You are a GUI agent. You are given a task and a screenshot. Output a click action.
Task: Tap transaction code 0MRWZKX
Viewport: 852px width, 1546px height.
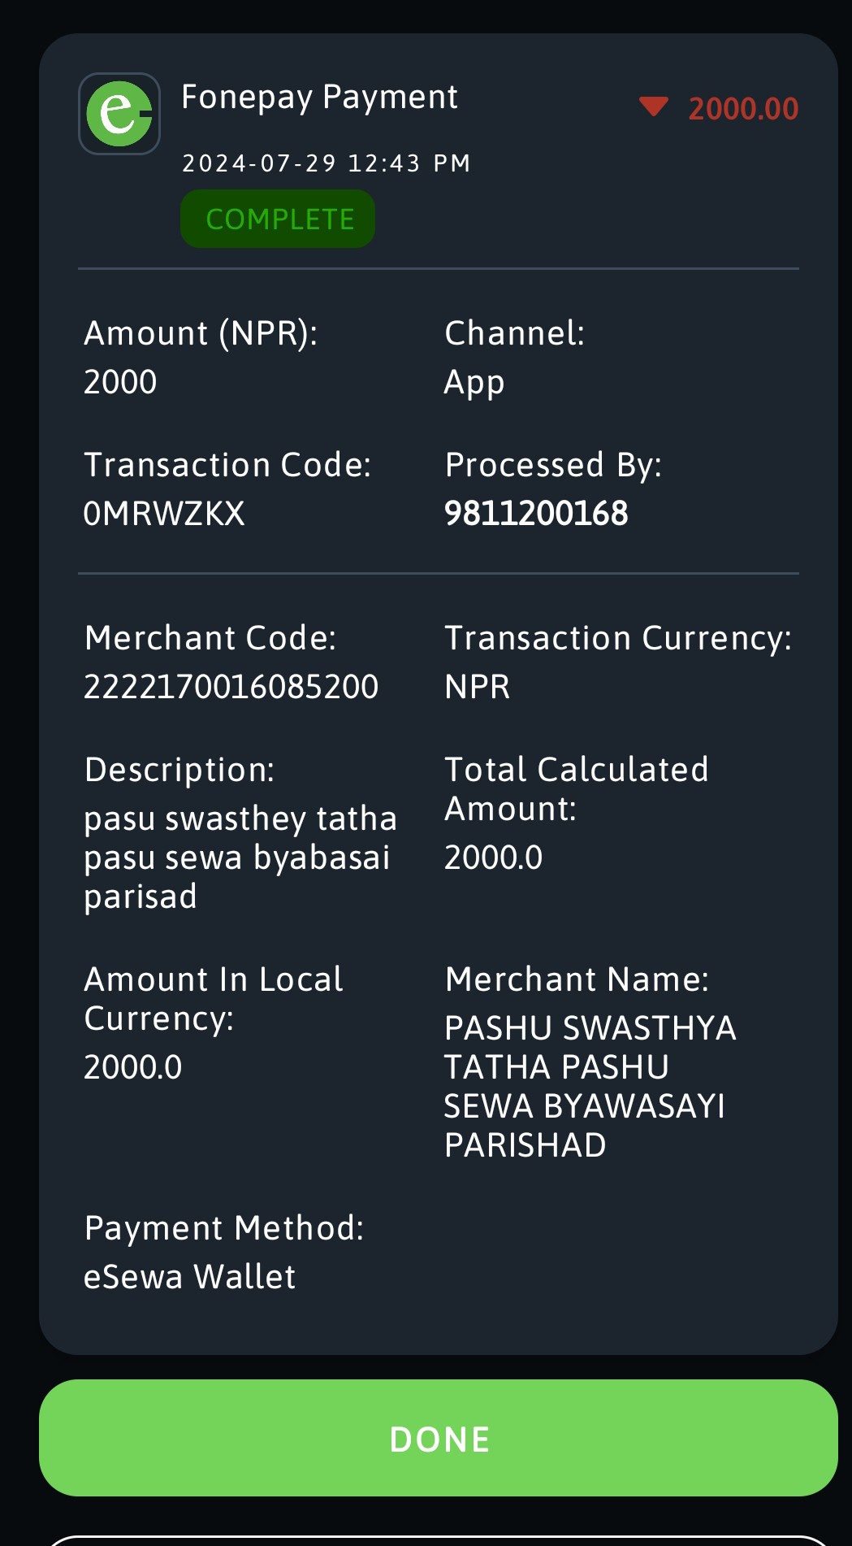(164, 514)
